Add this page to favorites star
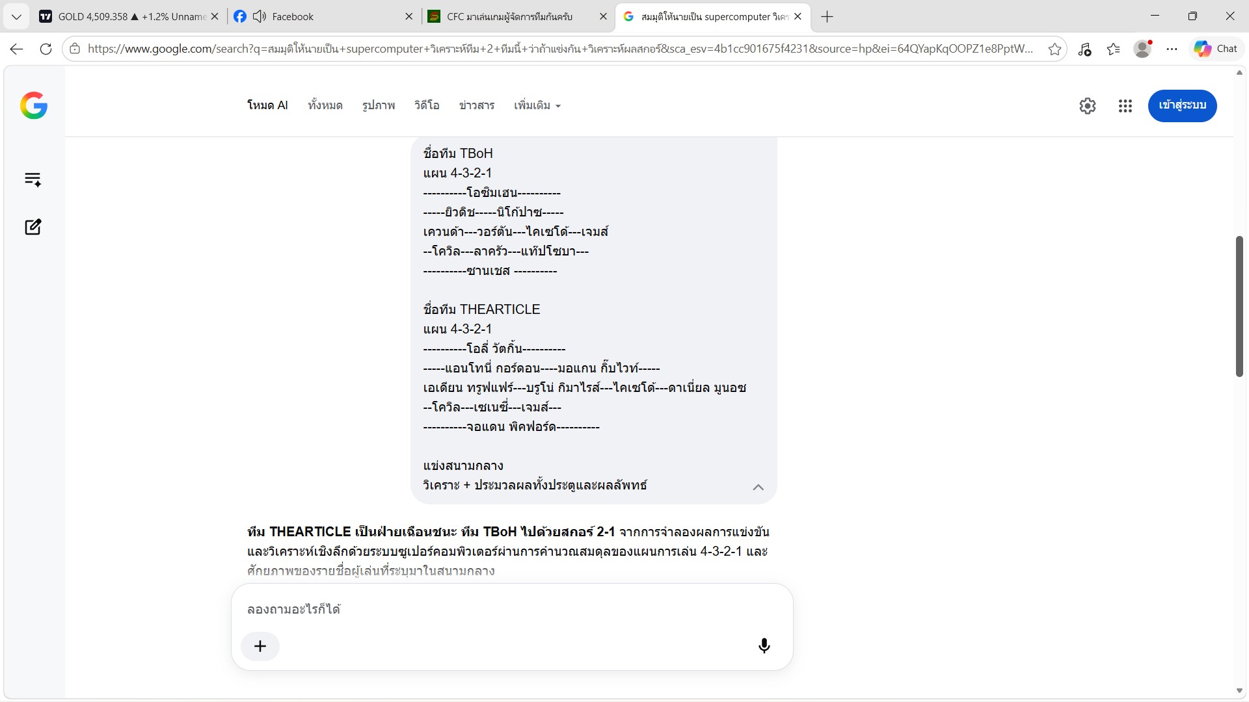 point(1054,49)
